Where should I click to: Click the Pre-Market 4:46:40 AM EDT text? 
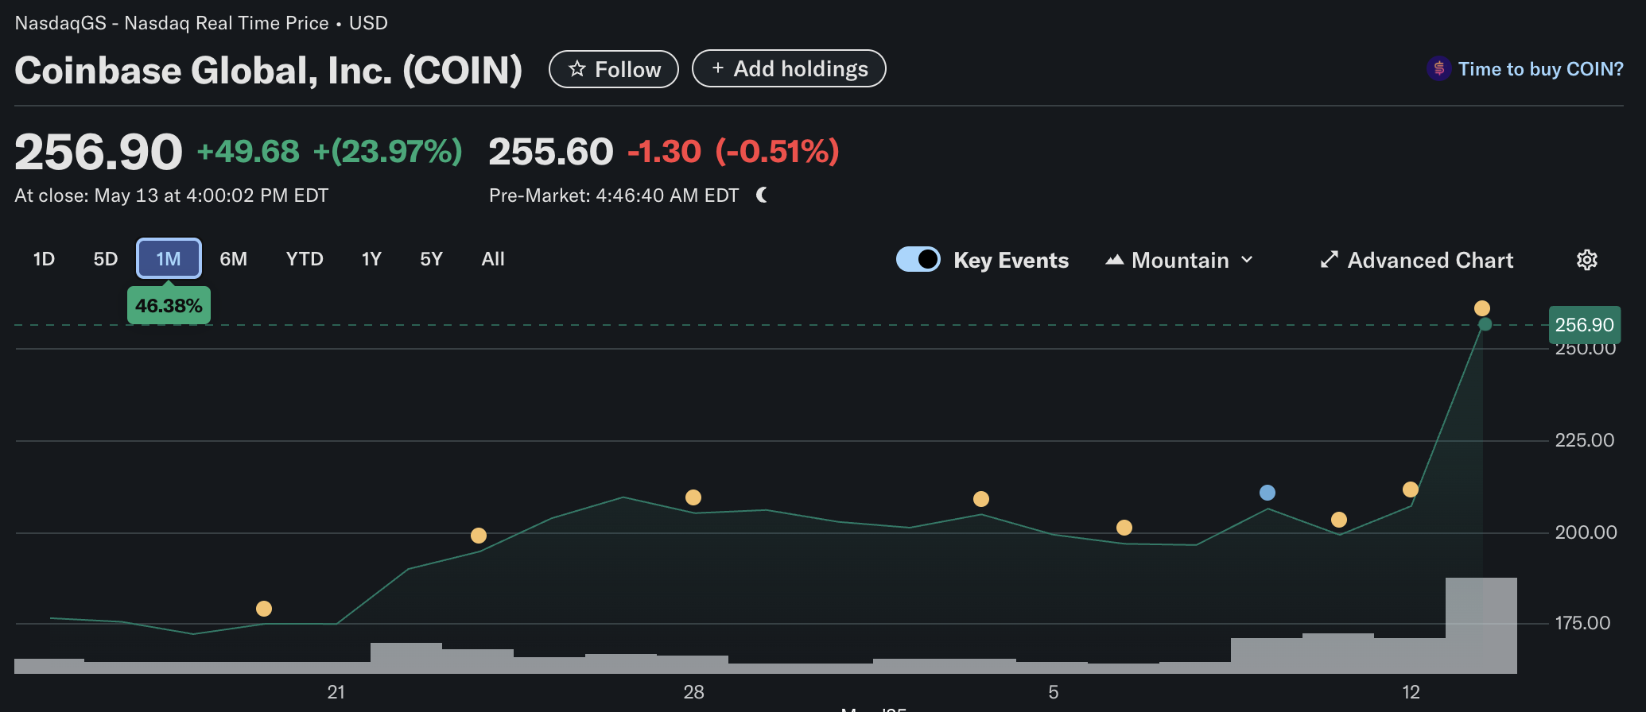click(x=614, y=195)
